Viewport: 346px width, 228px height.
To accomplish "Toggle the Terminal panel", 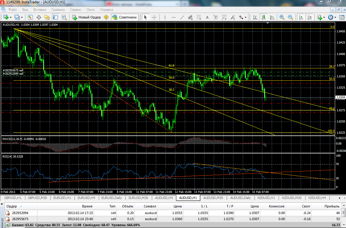I will pyautogui.click(x=55, y=17).
